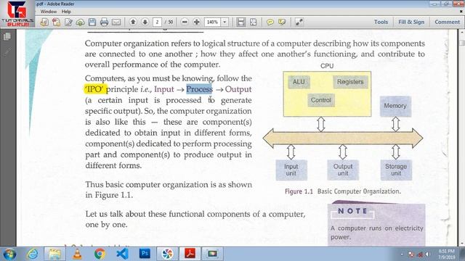Open VLC media player from taskbar
The image size is (465, 261).
coord(77,254)
